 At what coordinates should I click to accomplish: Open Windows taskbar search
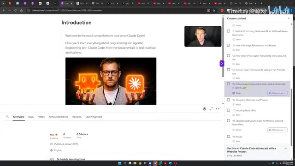[x=124, y=163]
